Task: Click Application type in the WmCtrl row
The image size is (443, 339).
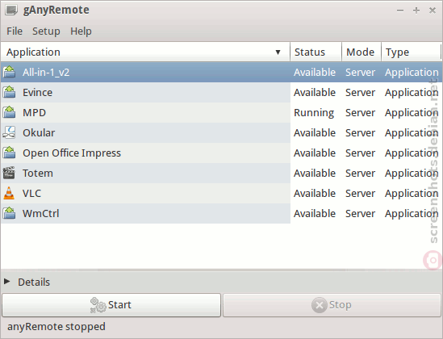Action: pyautogui.click(x=412, y=214)
